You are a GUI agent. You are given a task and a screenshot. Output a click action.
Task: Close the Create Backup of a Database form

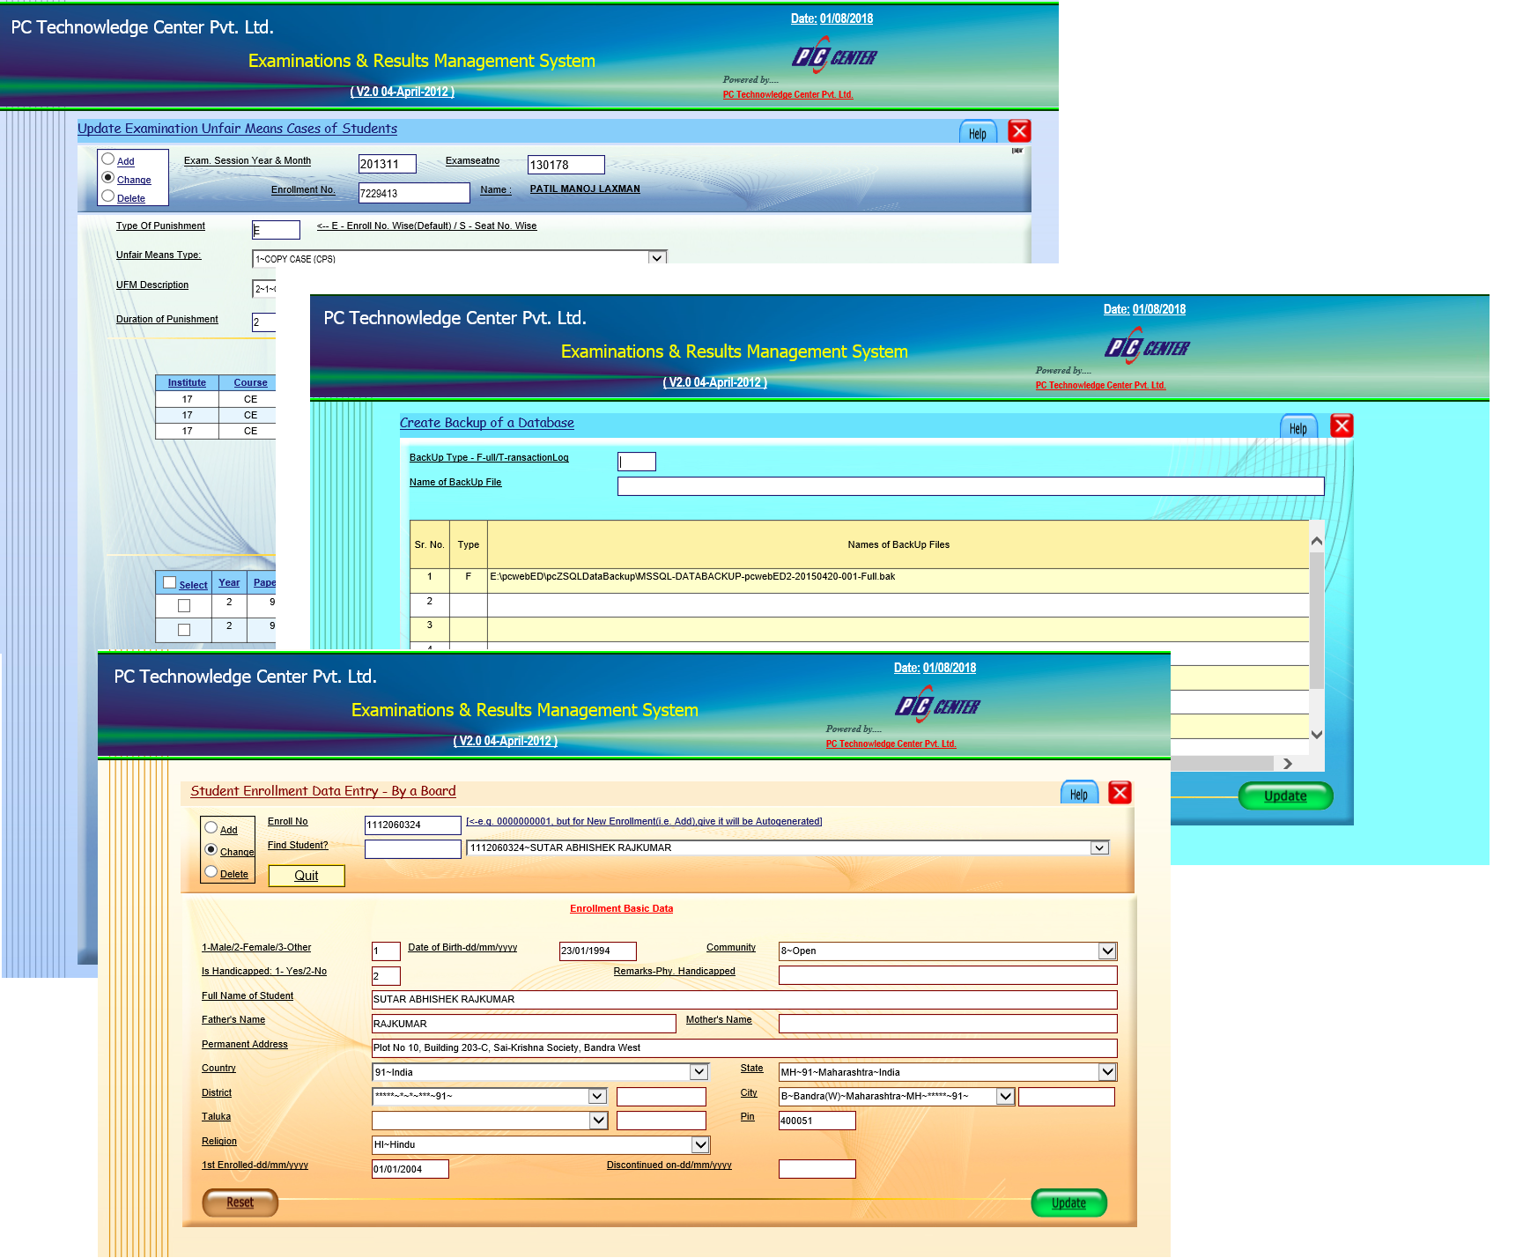tap(1341, 426)
